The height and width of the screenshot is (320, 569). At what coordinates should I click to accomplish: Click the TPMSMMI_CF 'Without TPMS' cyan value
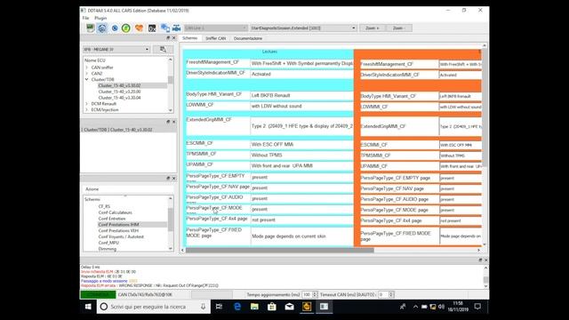(302, 155)
